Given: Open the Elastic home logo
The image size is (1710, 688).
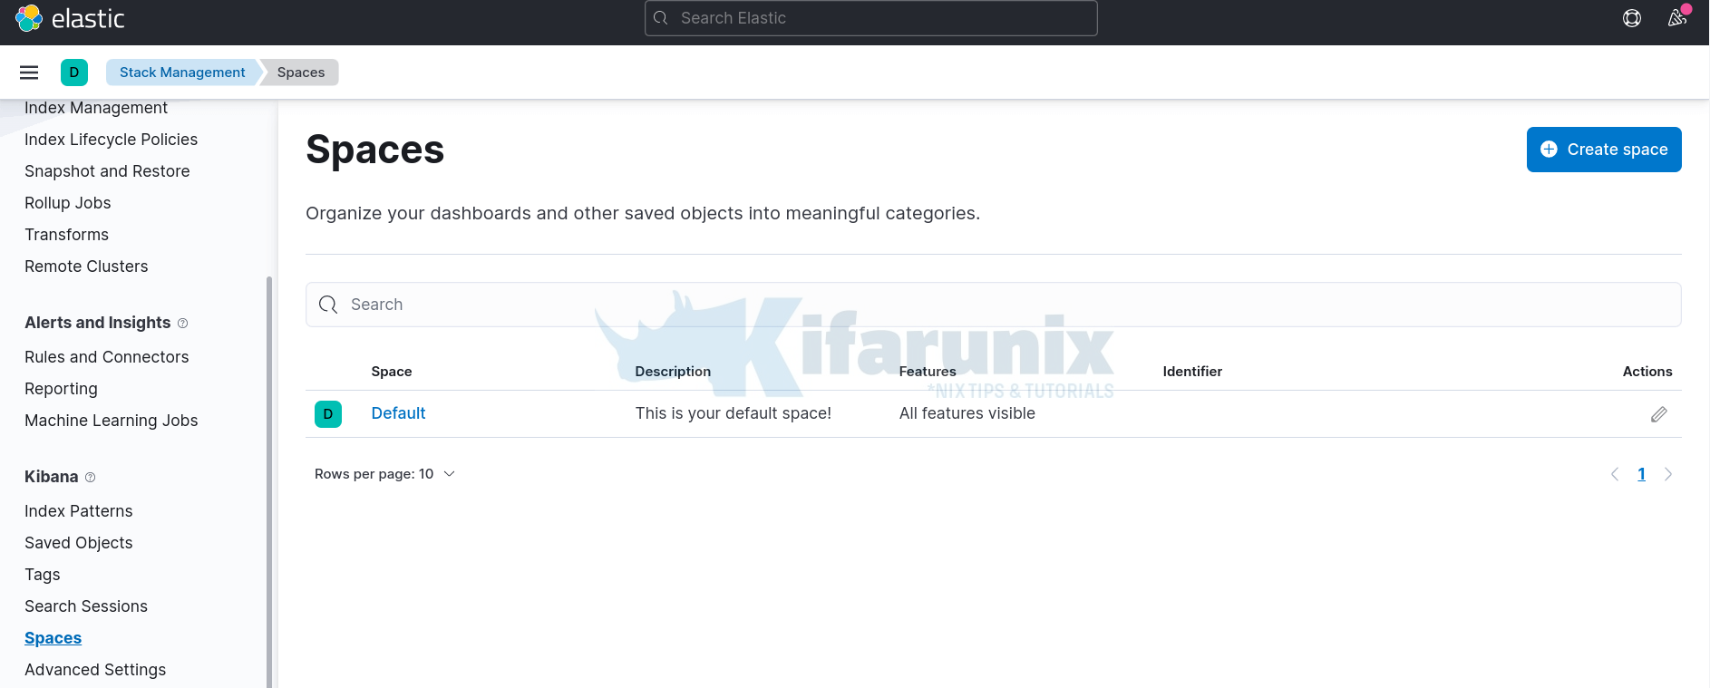Looking at the screenshot, I should 70,18.
